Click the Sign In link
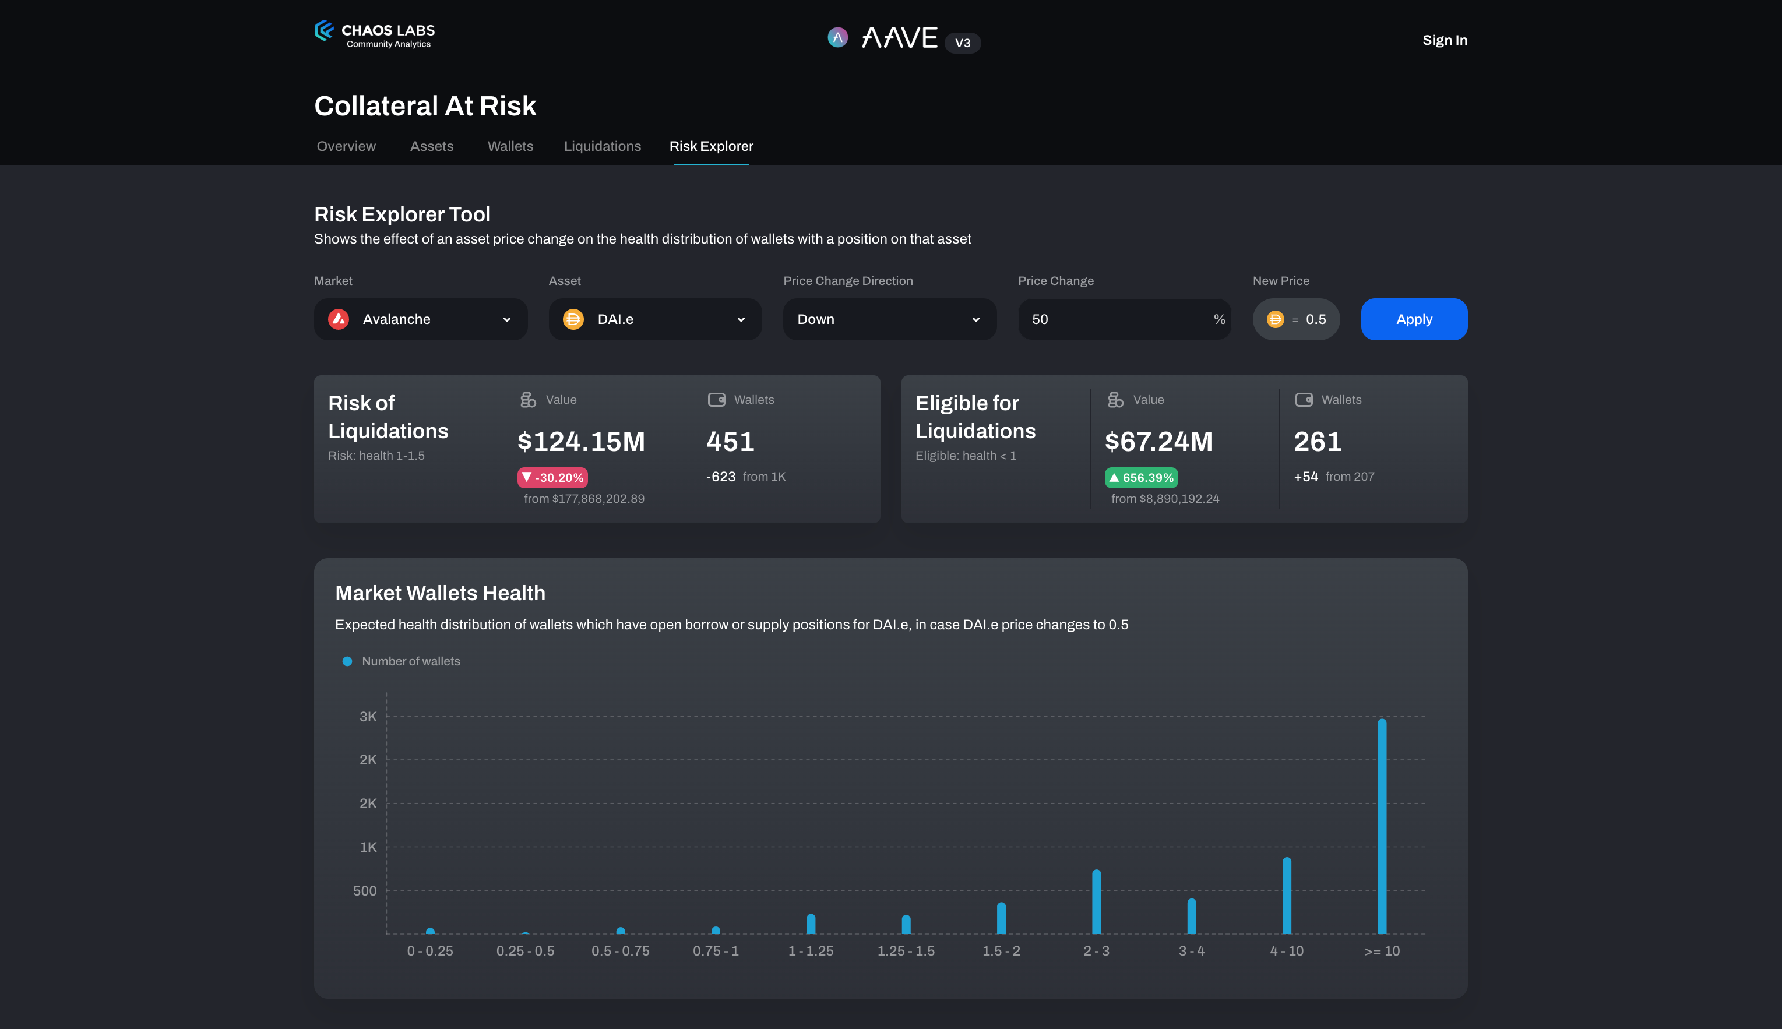 tap(1444, 40)
